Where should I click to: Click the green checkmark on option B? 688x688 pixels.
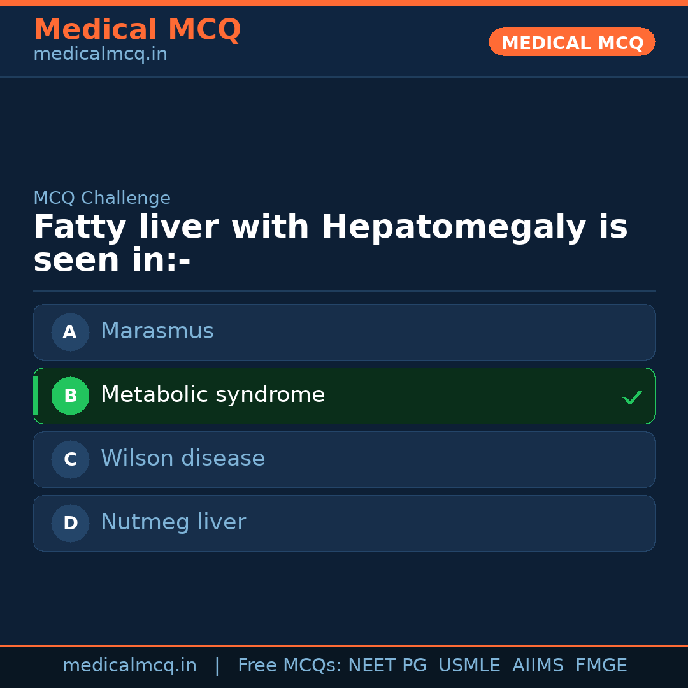(x=632, y=397)
